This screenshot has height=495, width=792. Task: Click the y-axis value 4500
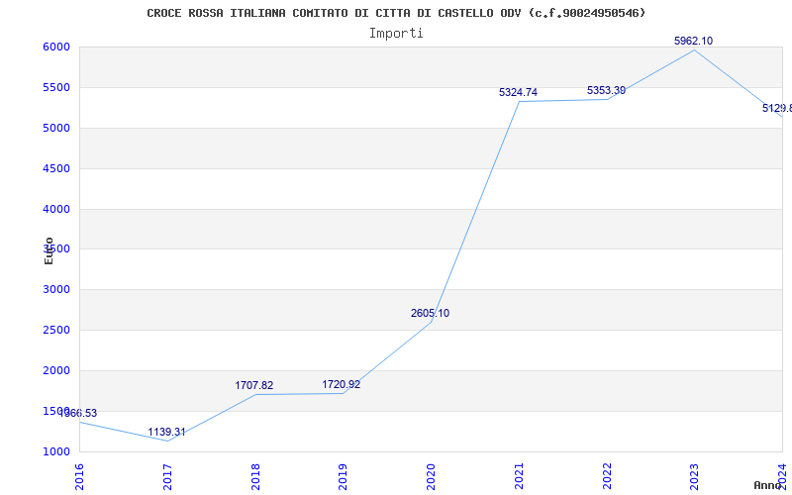pos(56,168)
